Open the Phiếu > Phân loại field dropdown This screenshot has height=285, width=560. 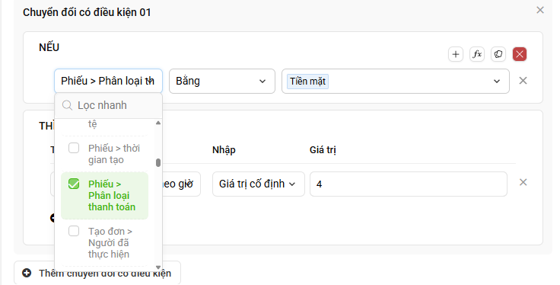tap(108, 82)
